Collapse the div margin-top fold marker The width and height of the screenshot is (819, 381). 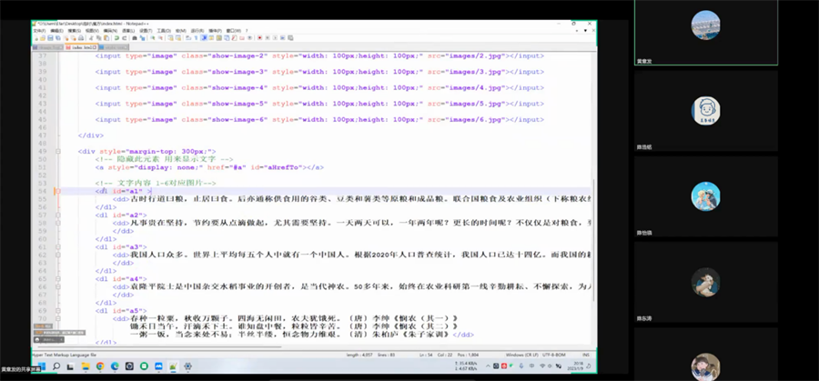pos(56,151)
